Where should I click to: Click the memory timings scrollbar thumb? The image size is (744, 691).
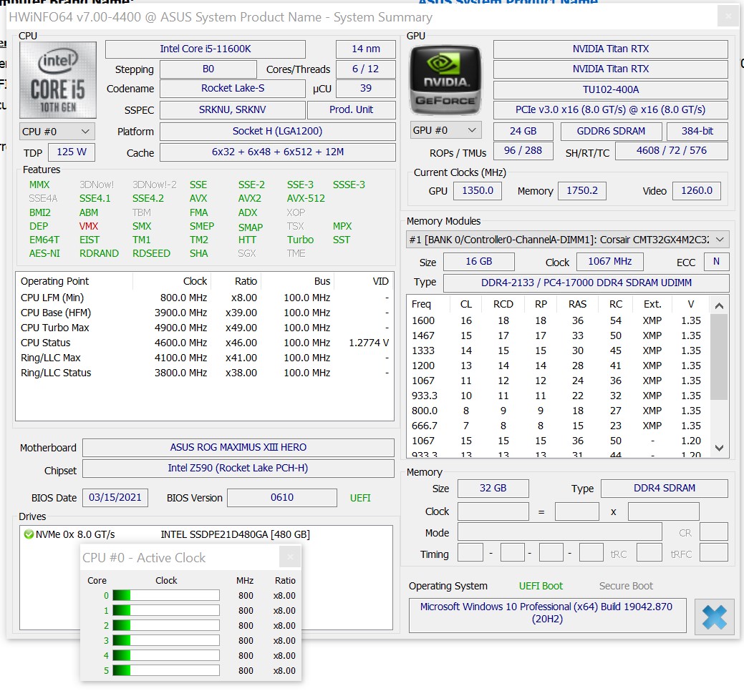[719, 356]
